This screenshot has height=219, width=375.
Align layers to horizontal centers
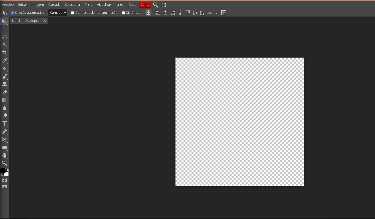165,13
